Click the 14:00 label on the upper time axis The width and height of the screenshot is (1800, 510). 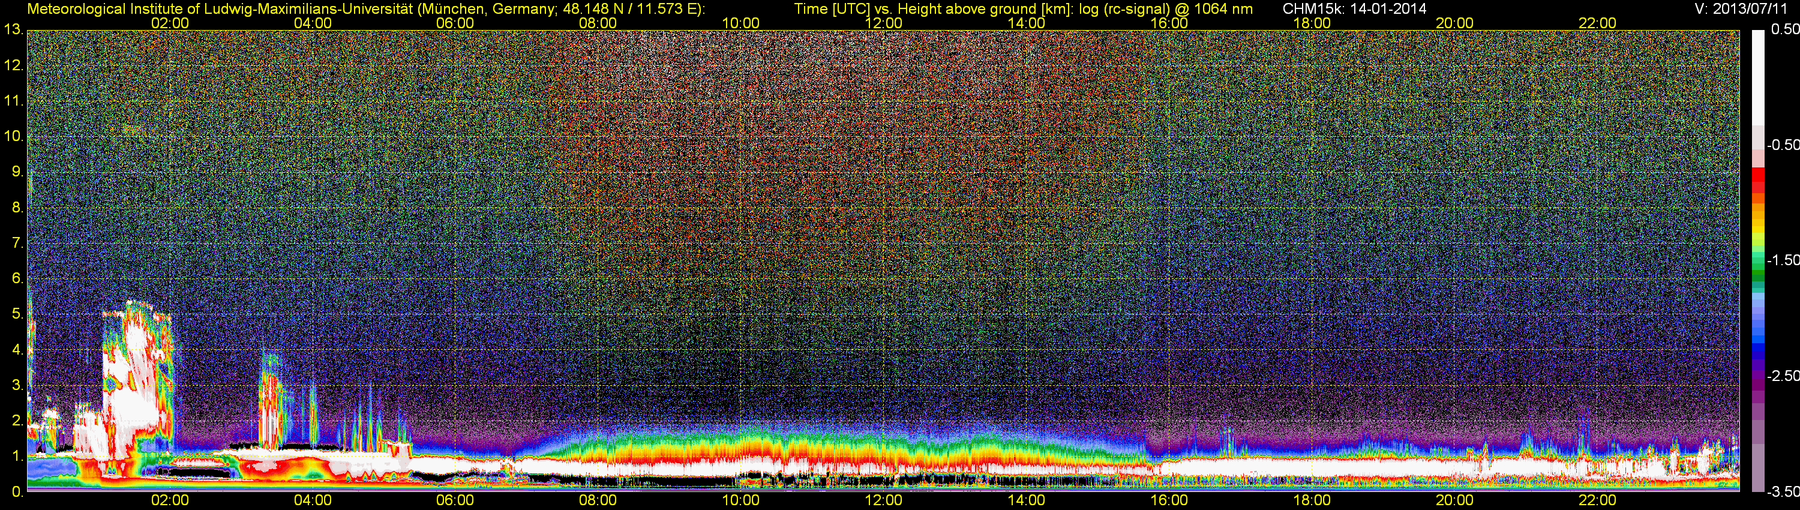[x=1027, y=23]
